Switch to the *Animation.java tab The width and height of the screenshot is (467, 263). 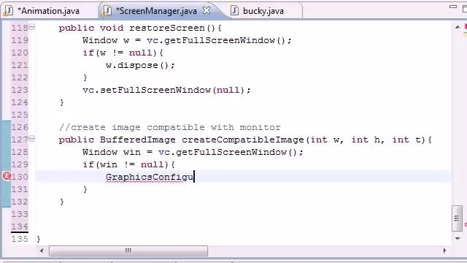pos(49,11)
